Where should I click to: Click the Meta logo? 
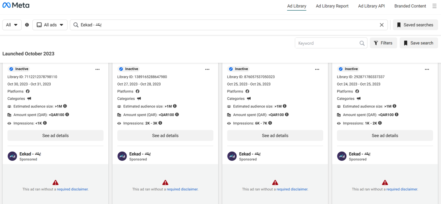(16, 6)
